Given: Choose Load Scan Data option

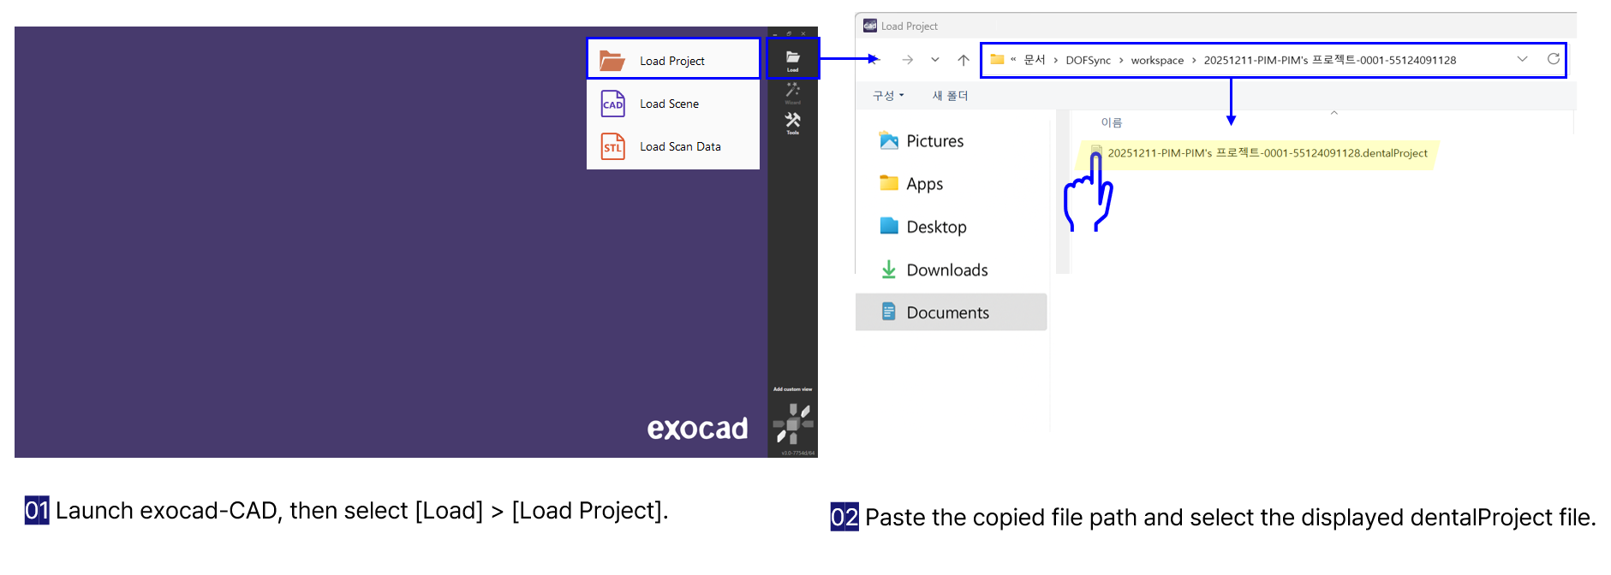Looking at the screenshot, I should [679, 146].
